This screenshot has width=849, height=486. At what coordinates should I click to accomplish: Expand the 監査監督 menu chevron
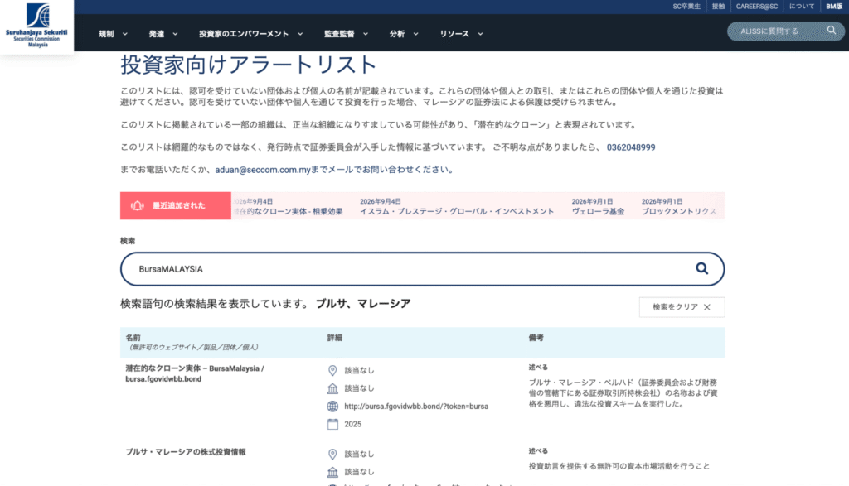pos(366,34)
